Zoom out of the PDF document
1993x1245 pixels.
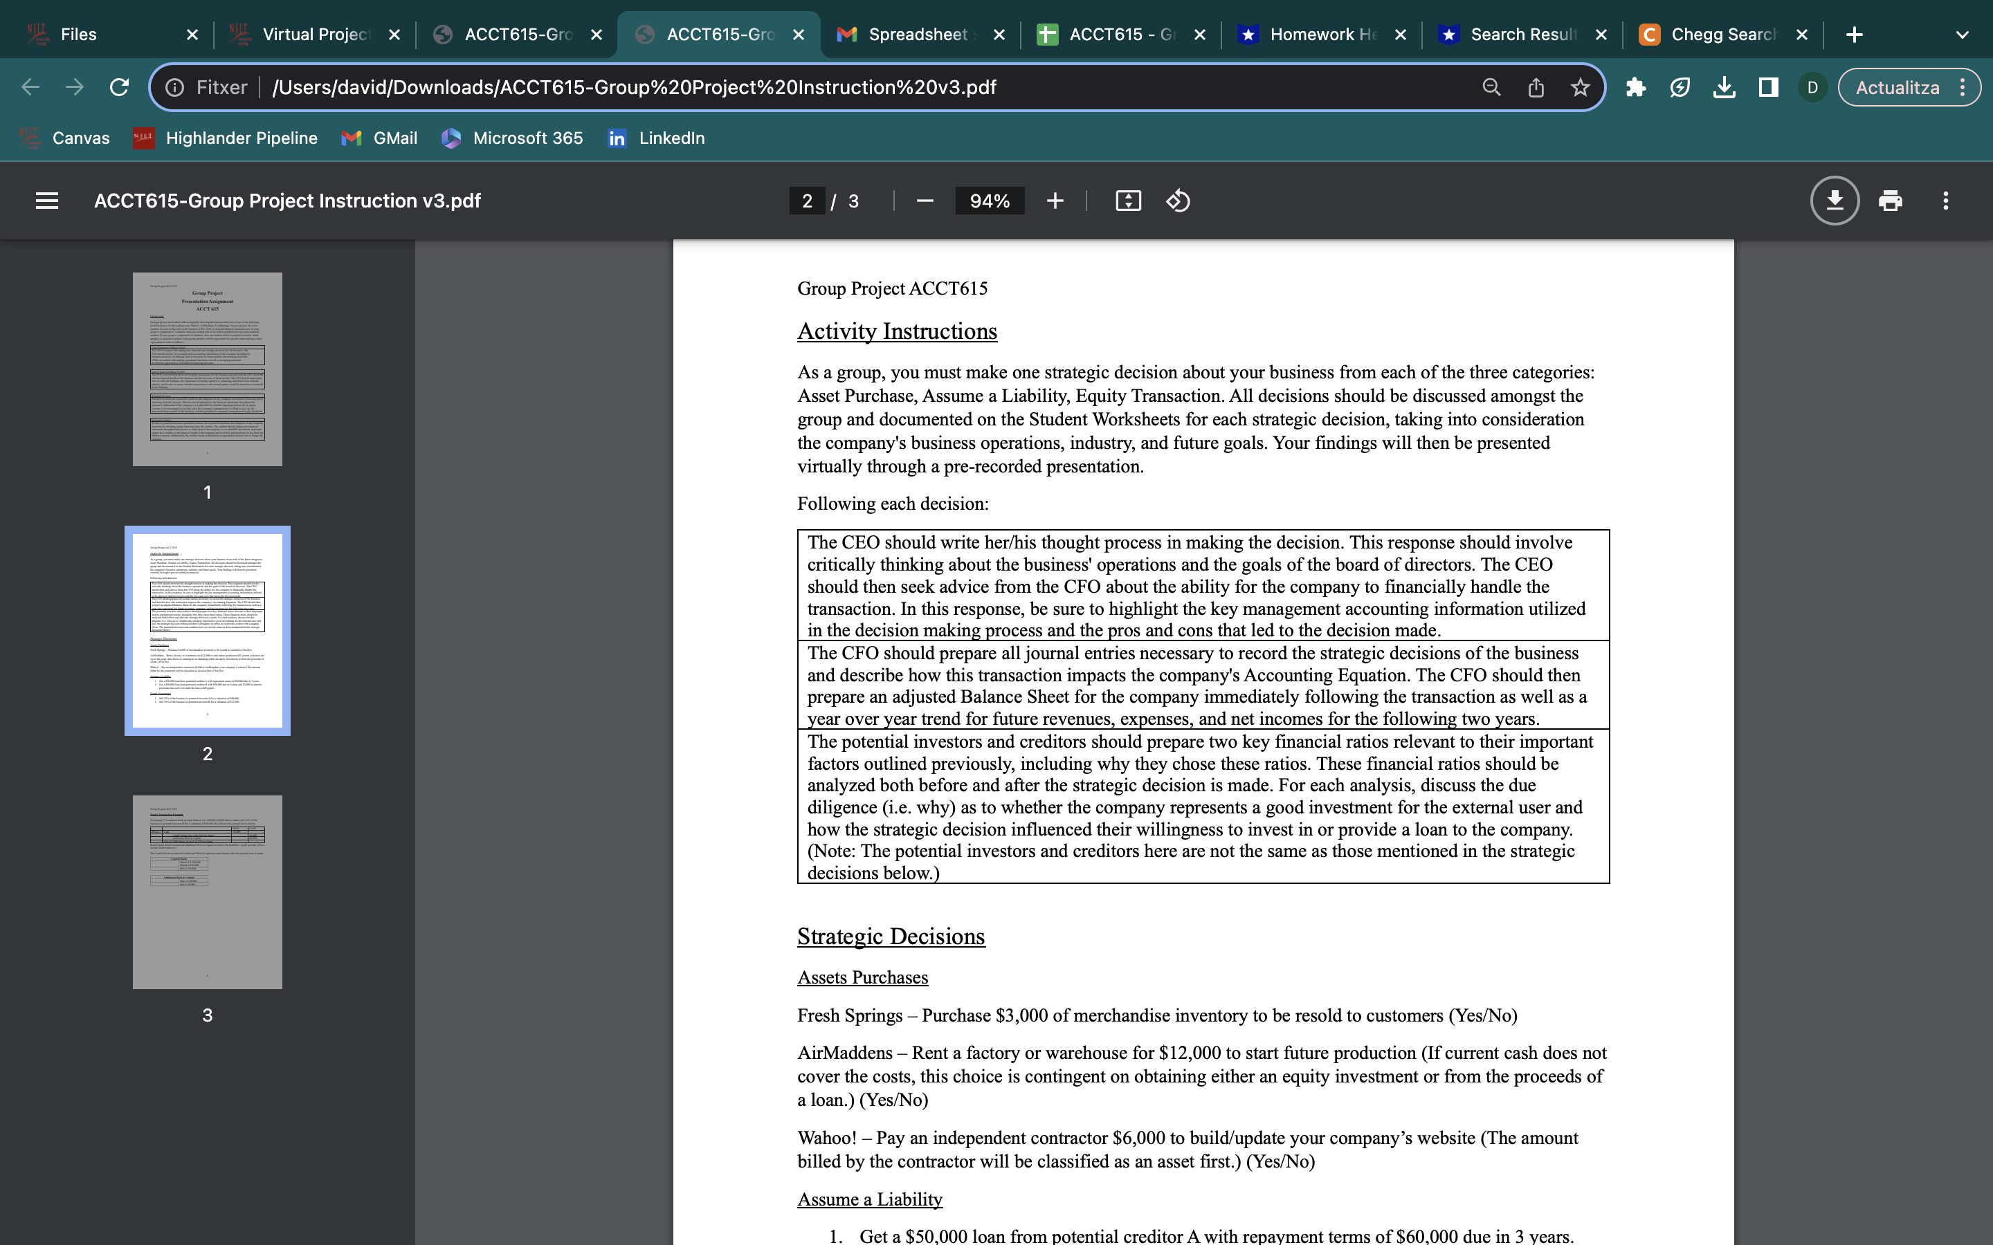924,200
